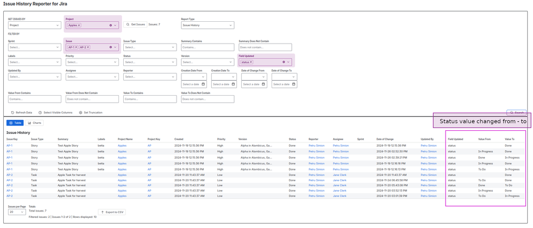Focus the Value From Contains input
This screenshot has height=228, width=533.
coord(34,99)
